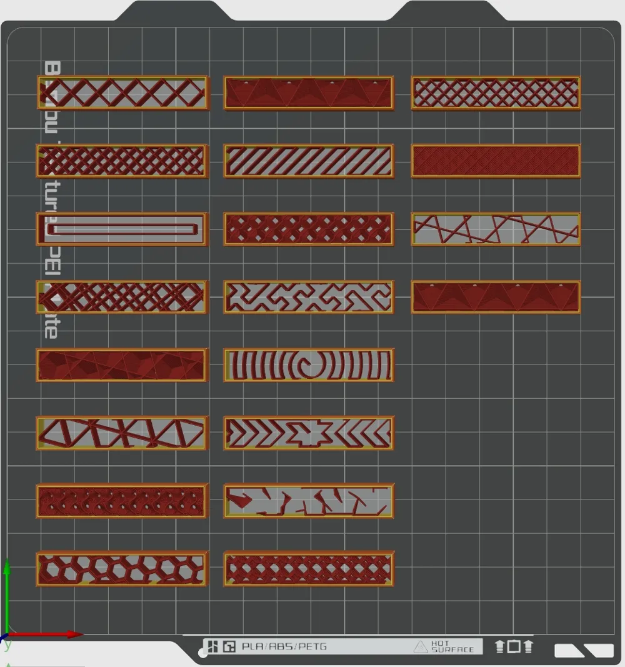The width and height of the screenshot is (625, 667).
Task: Click the second square glyph icon before PLA/ABS/PETG
Action: coord(229,647)
